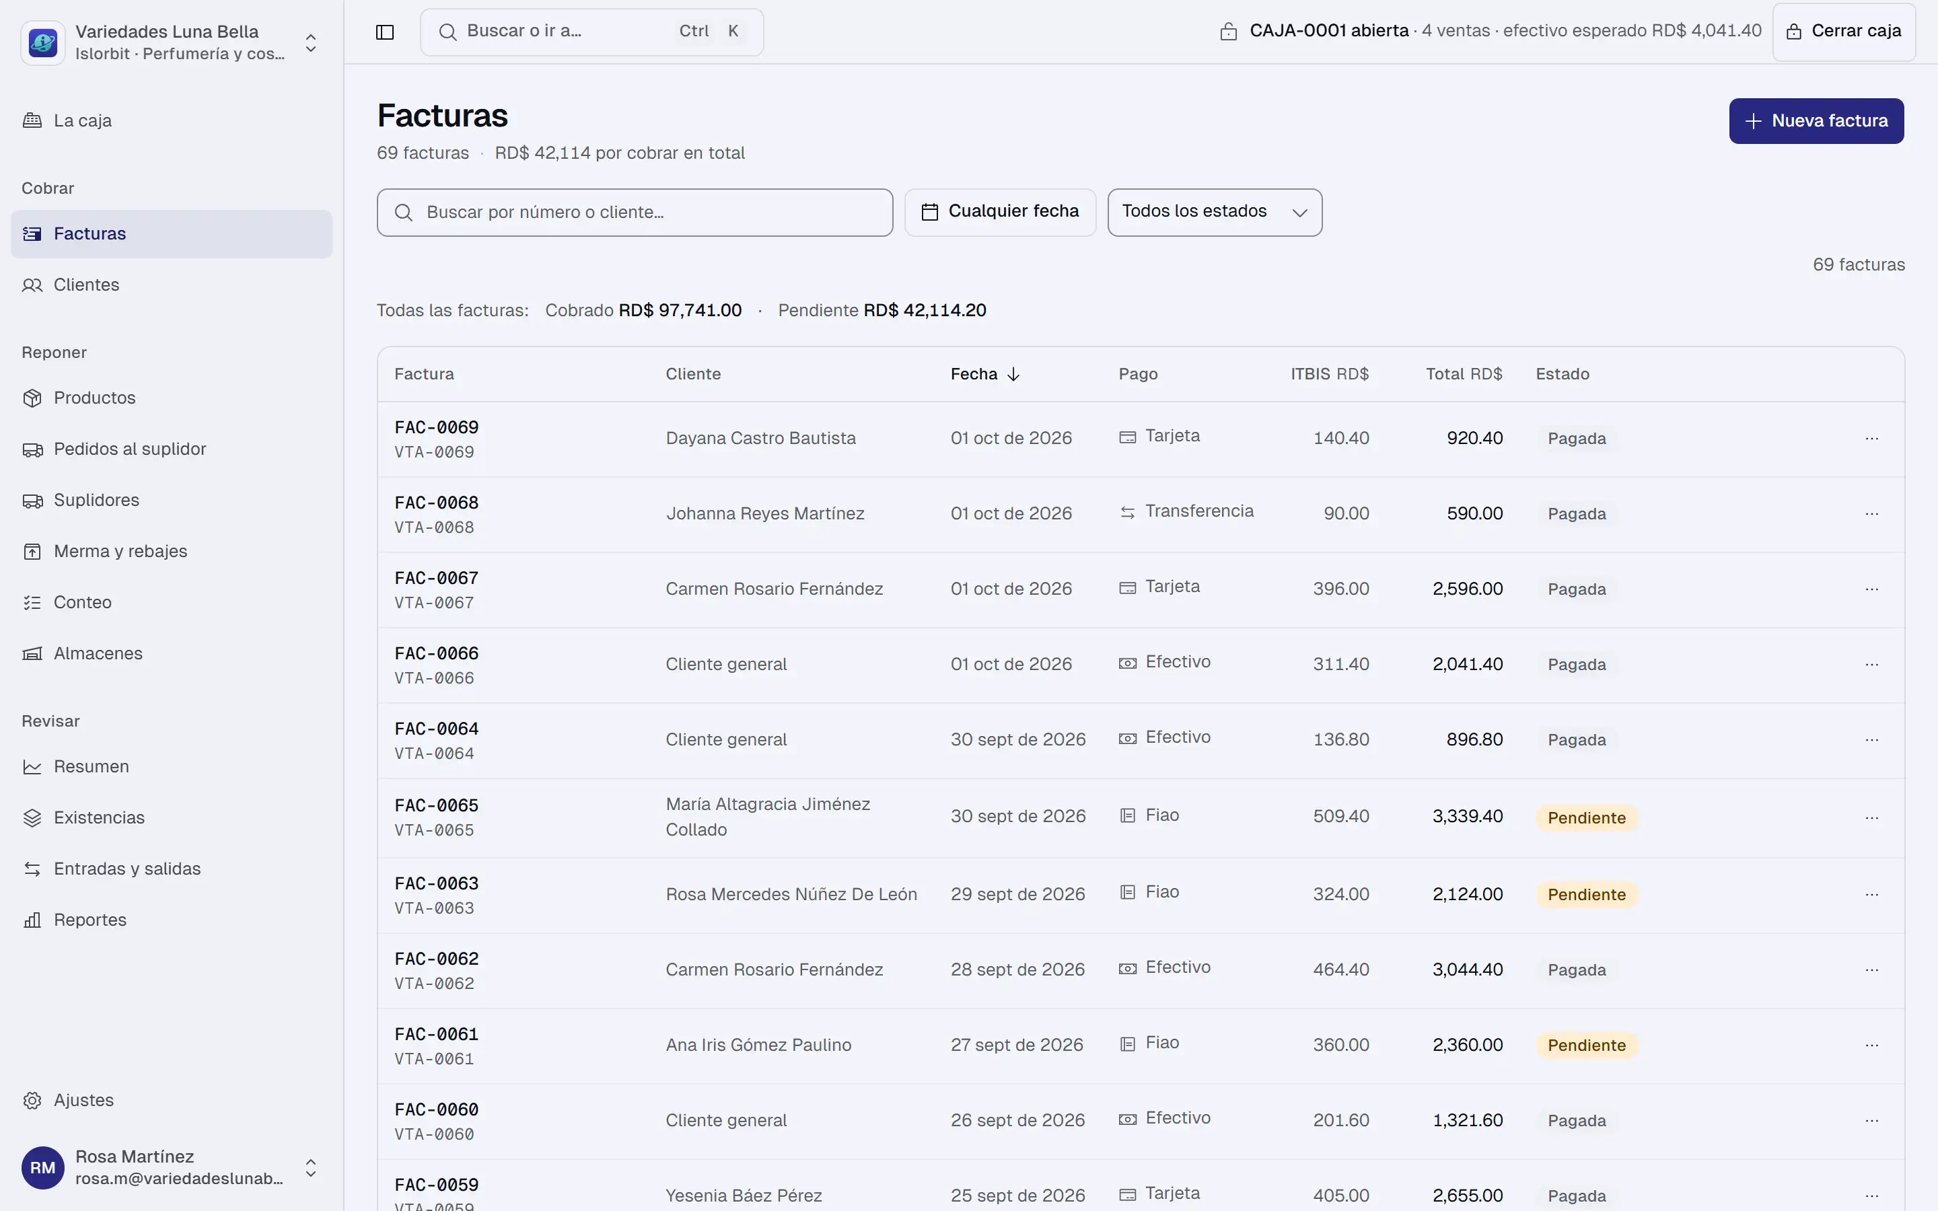The image size is (1938, 1211).
Task: Click the Total RD$ column header
Action: pos(1463,374)
